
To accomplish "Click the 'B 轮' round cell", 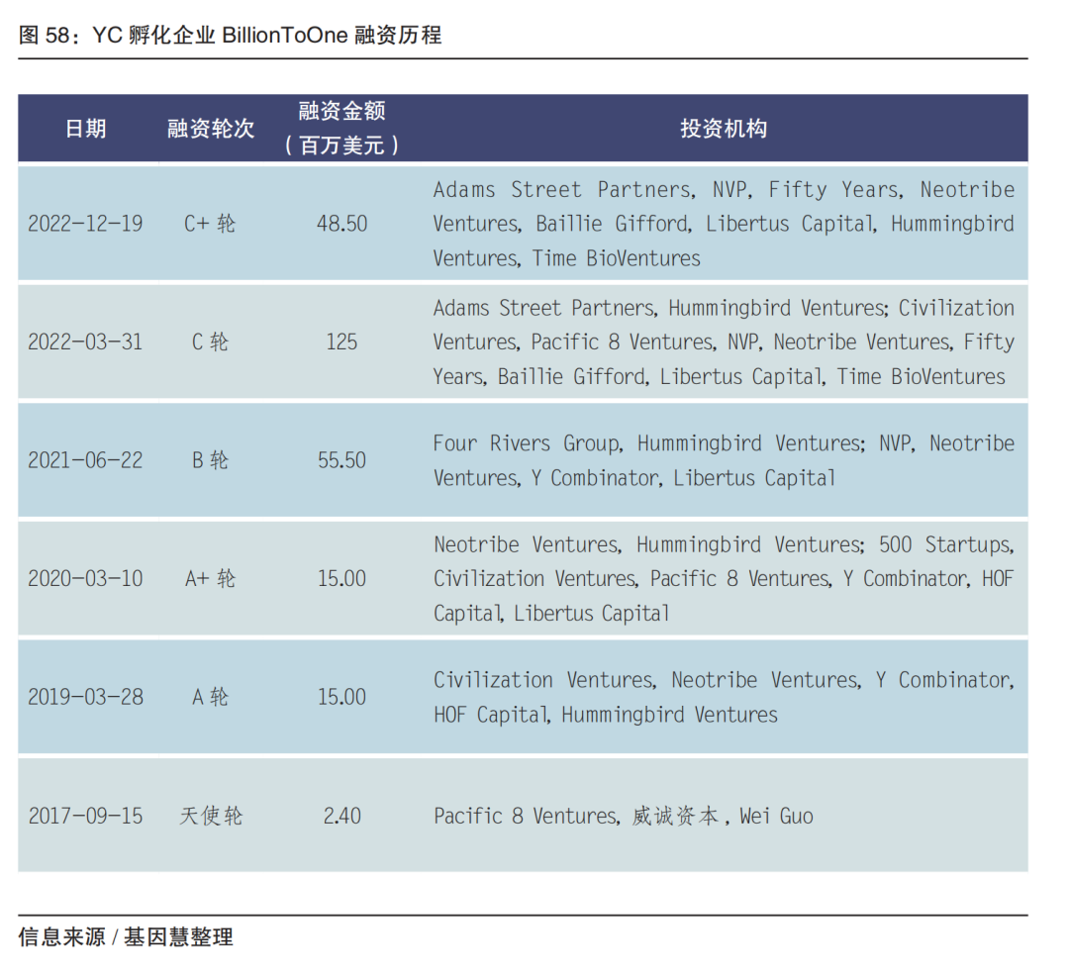I will (210, 460).
